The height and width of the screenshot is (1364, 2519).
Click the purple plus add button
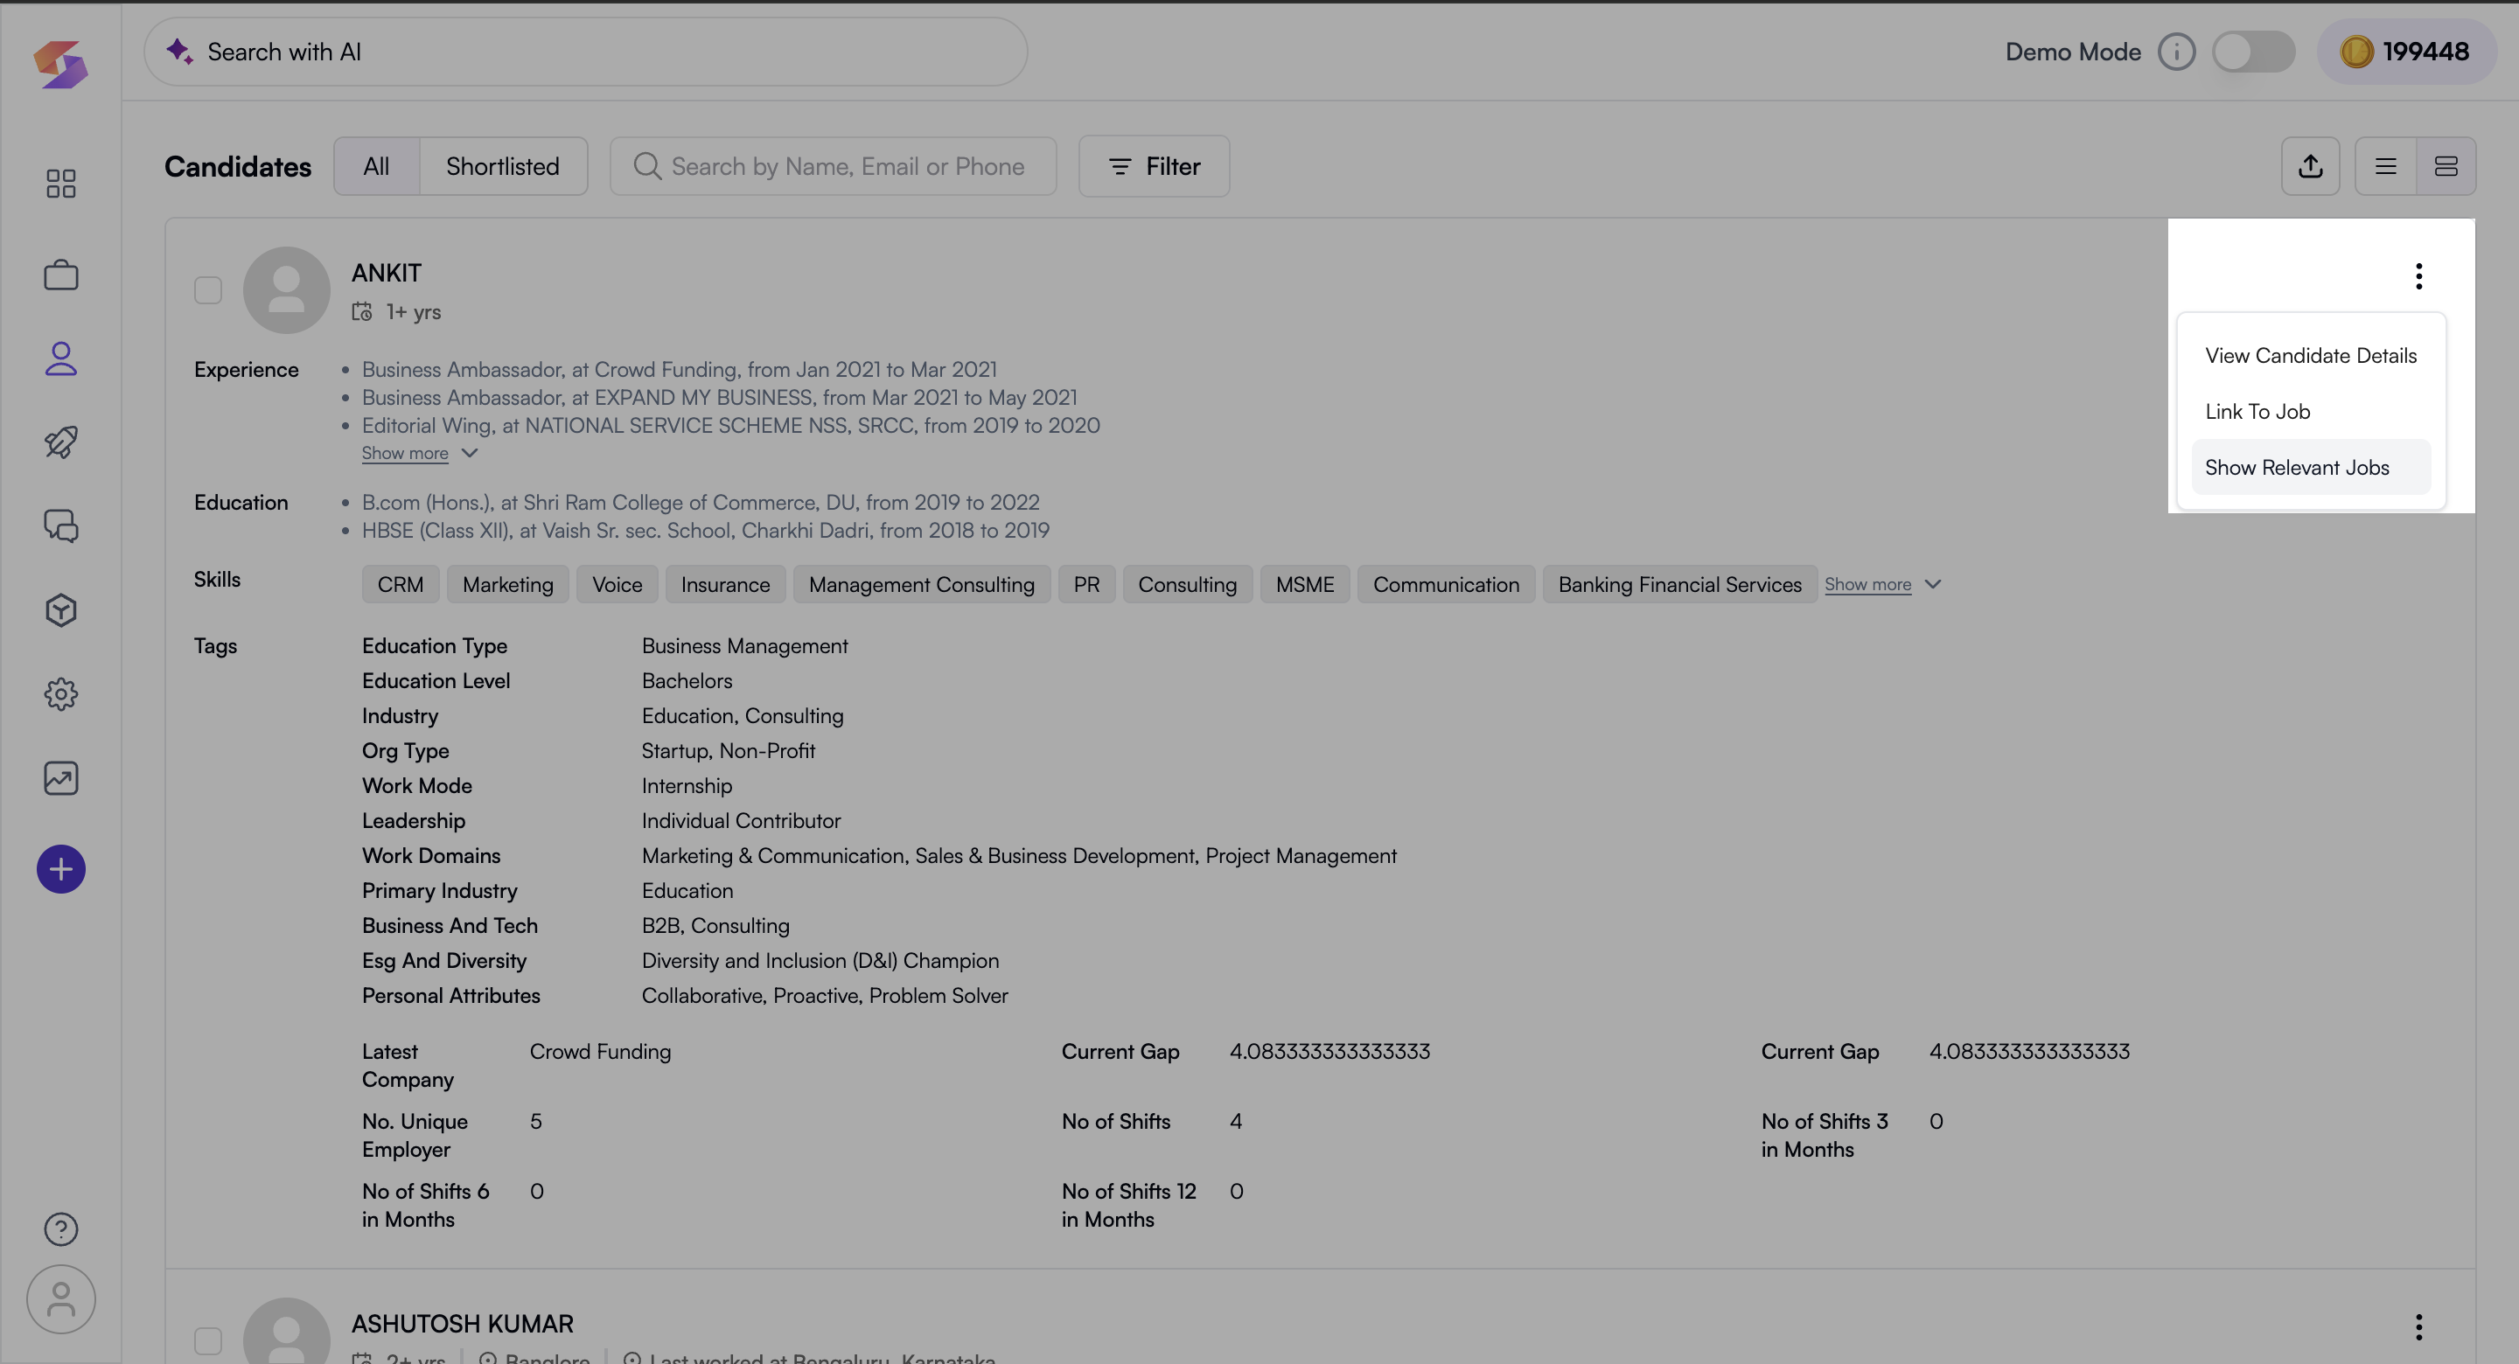(x=60, y=869)
